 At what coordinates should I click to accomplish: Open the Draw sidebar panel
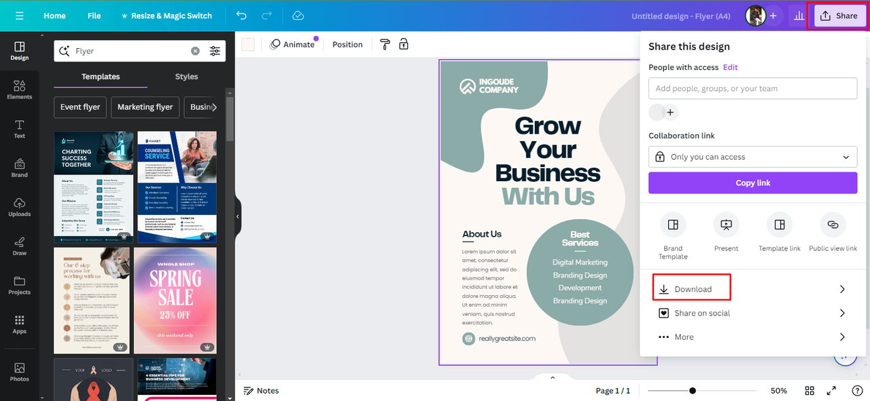tap(19, 246)
